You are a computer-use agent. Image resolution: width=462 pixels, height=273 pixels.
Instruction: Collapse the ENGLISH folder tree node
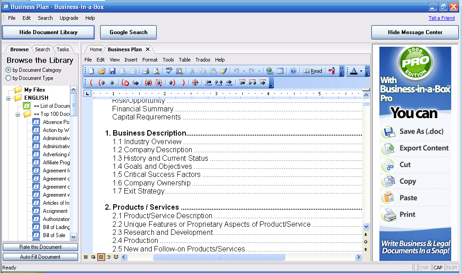point(9,98)
